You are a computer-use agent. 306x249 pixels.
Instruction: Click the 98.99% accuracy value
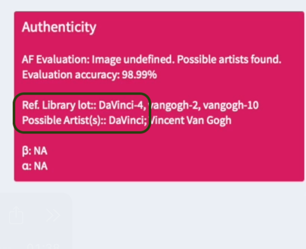140,75
